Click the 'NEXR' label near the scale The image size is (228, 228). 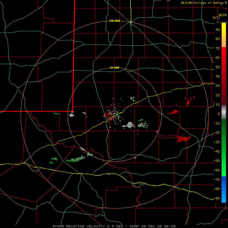(x=223, y=15)
